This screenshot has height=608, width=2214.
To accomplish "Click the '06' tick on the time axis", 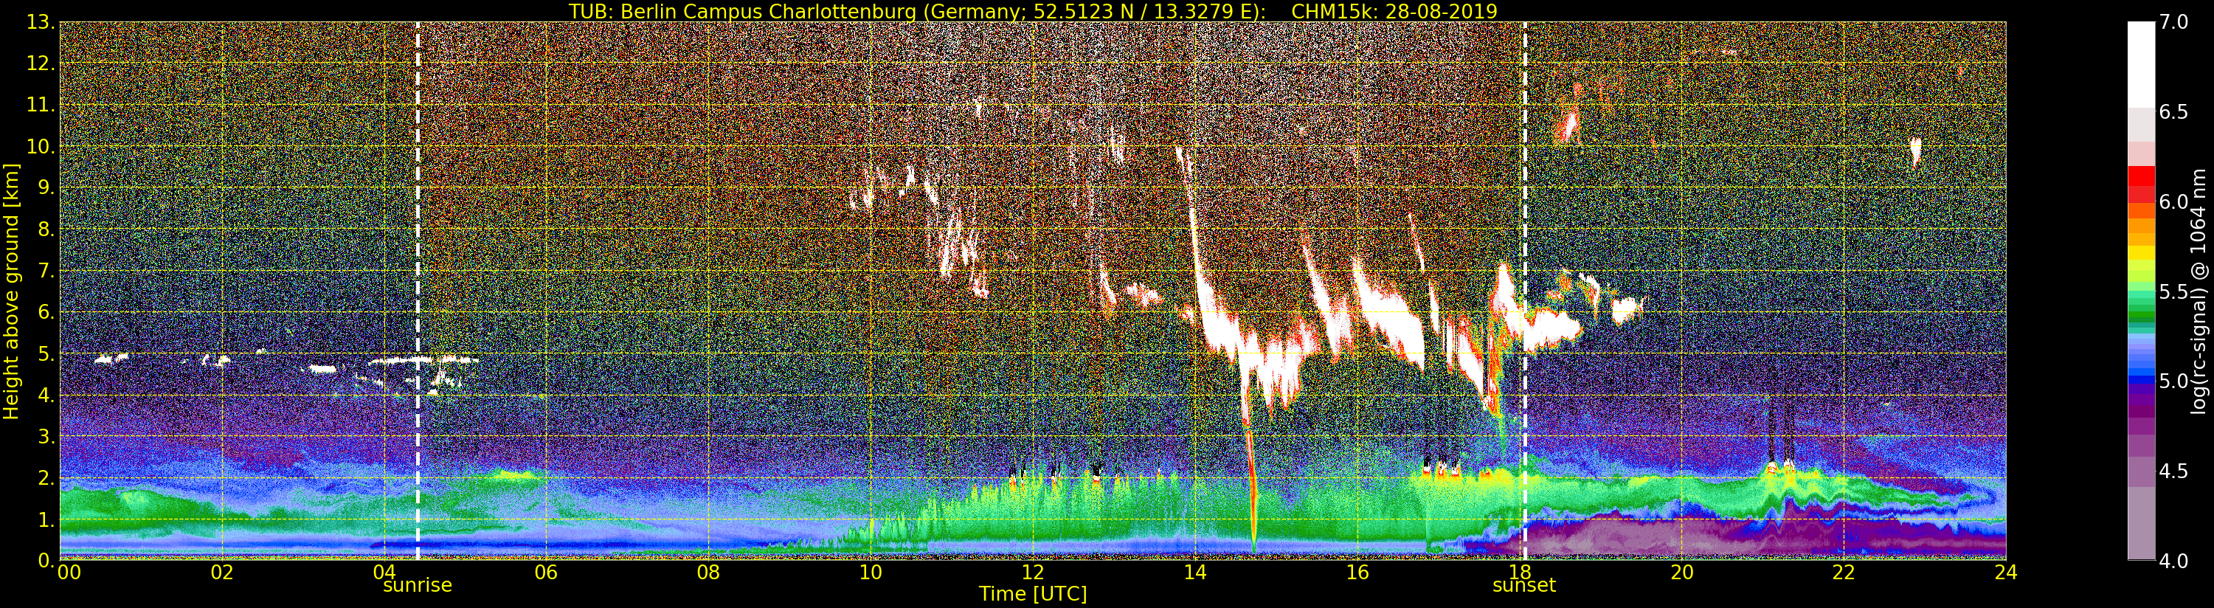I will click(546, 573).
